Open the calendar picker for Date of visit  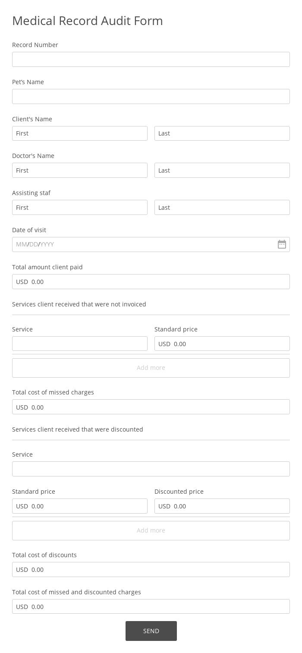coord(282,244)
